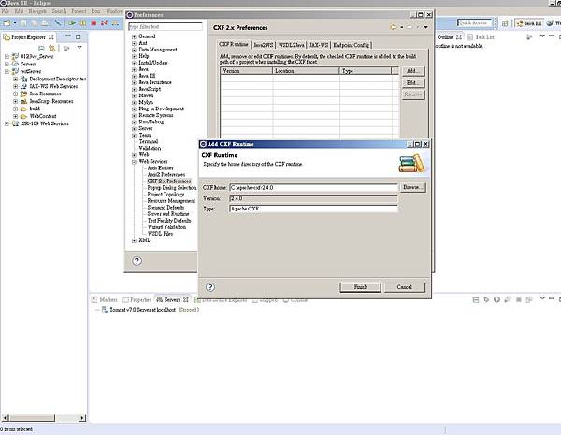Click the Preferences back navigation arrow
Image resolution: width=561 pixels, height=435 pixels.
[x=394, y=27]
